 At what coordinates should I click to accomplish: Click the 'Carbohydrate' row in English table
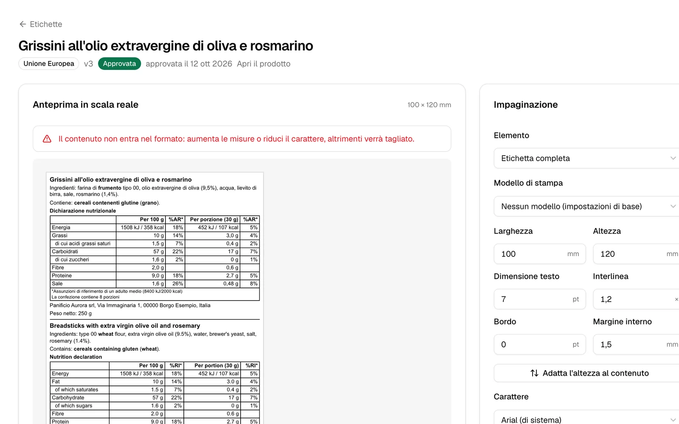[154, 398]
